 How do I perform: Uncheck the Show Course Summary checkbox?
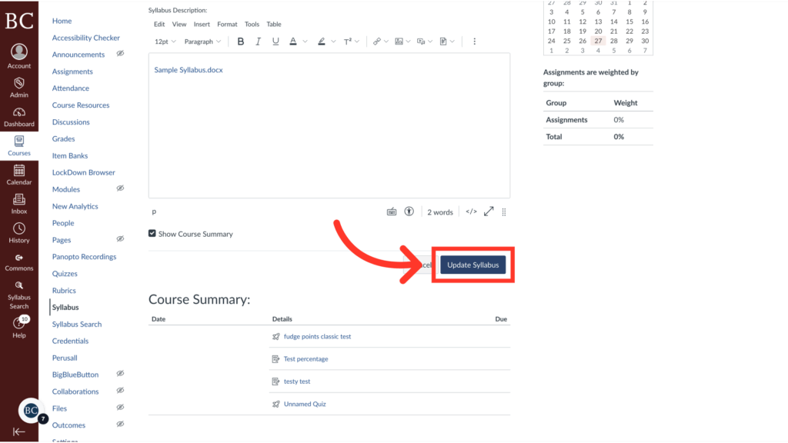tap(152, 234)
